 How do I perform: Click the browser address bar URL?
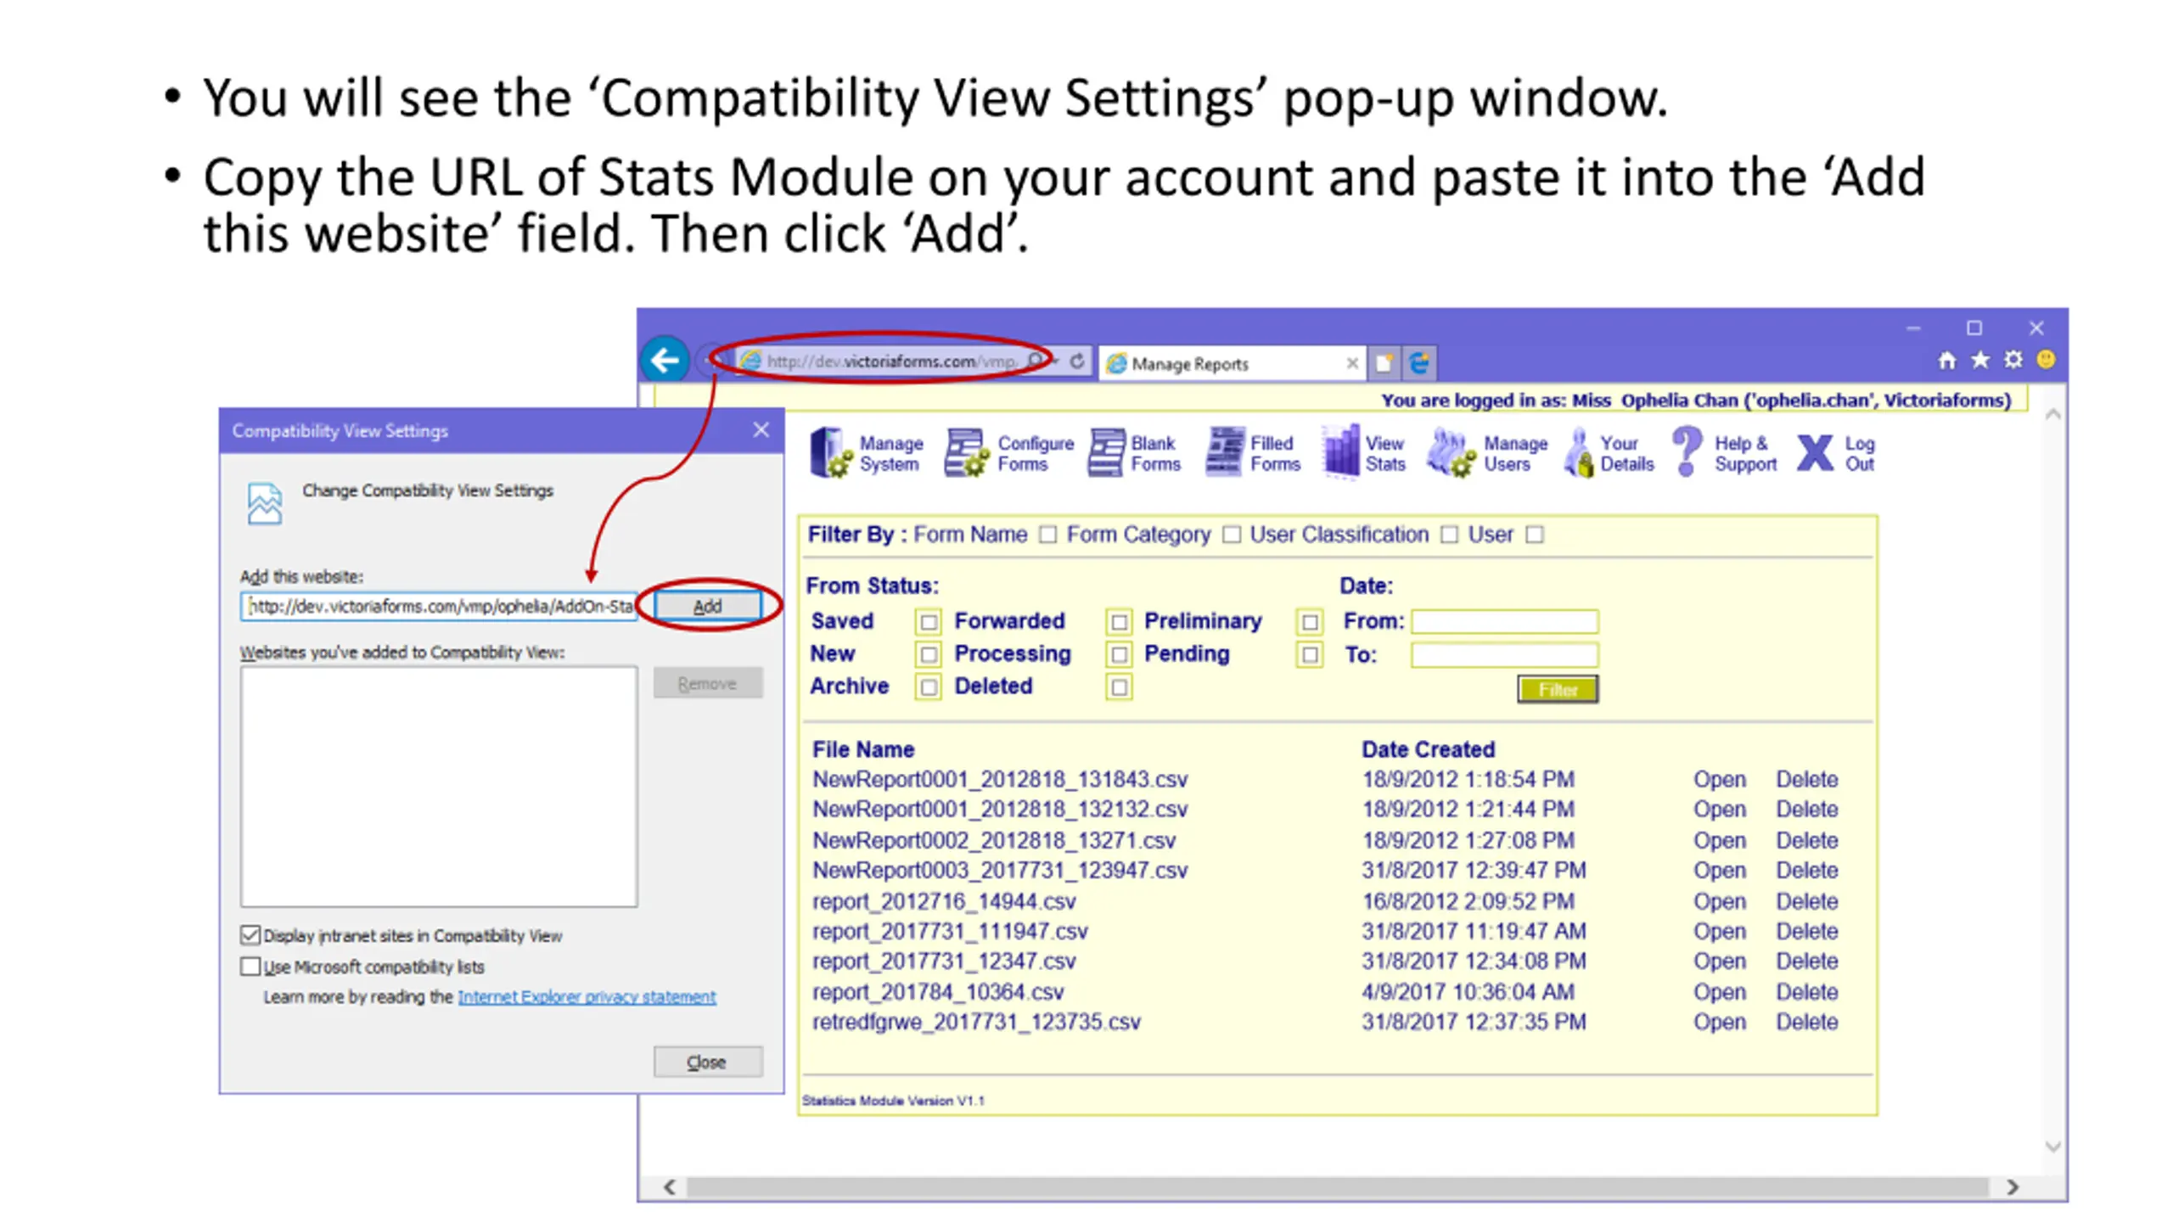coord(891,362)
